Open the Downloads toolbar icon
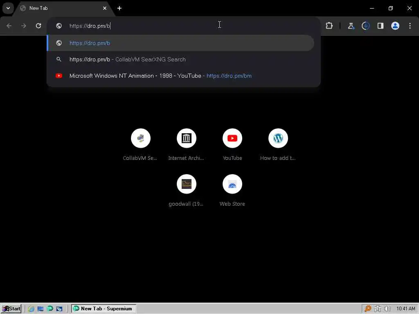This screenshot has height=314, width=419. (365, 26)
